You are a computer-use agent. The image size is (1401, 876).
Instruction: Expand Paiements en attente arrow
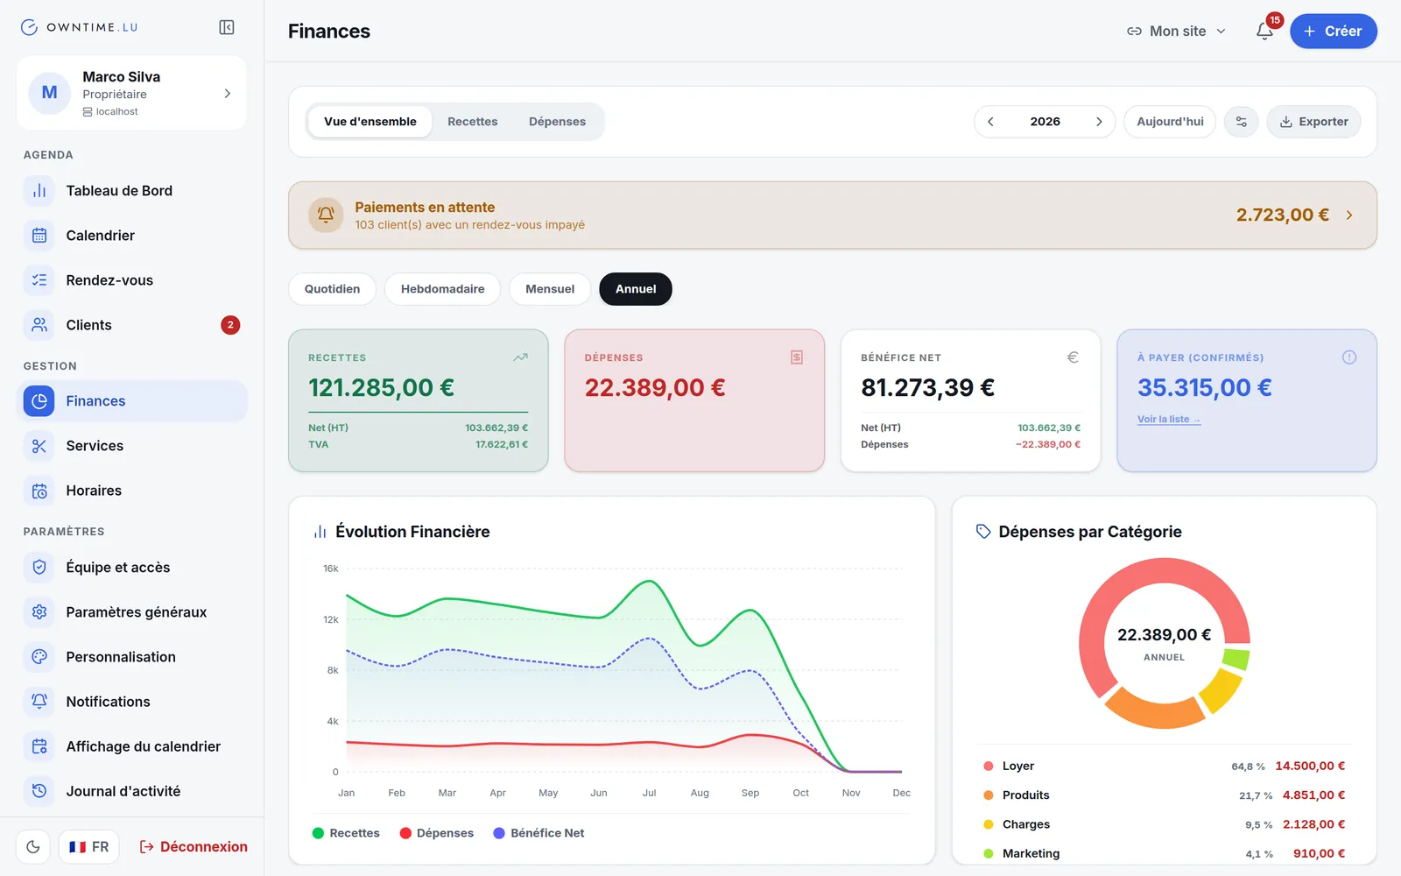tap(1349, 215)
